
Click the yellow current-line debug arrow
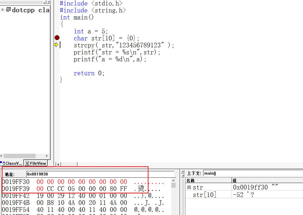[56, 45]
